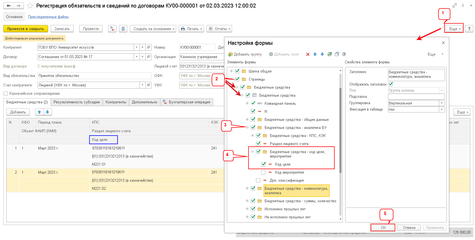Open Еще menu in form settings dialog

tap(435, 54)
